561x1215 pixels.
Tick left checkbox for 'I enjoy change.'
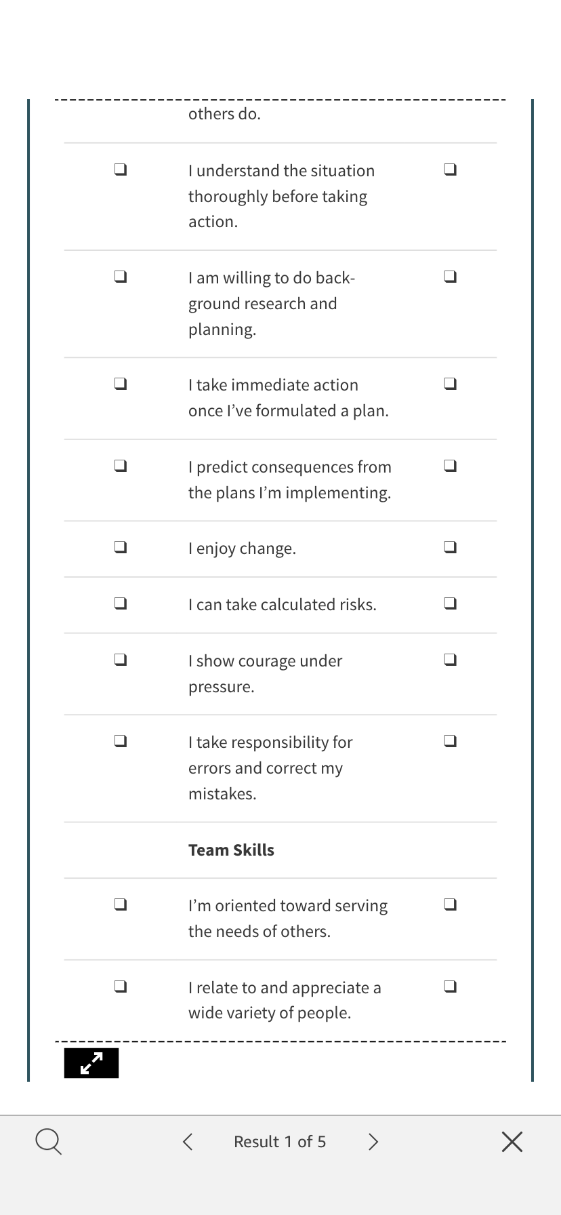[121, 547]
